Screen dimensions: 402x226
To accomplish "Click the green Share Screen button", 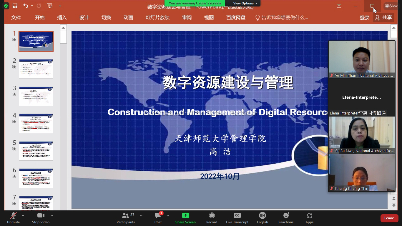I will [x=185, y=218].
